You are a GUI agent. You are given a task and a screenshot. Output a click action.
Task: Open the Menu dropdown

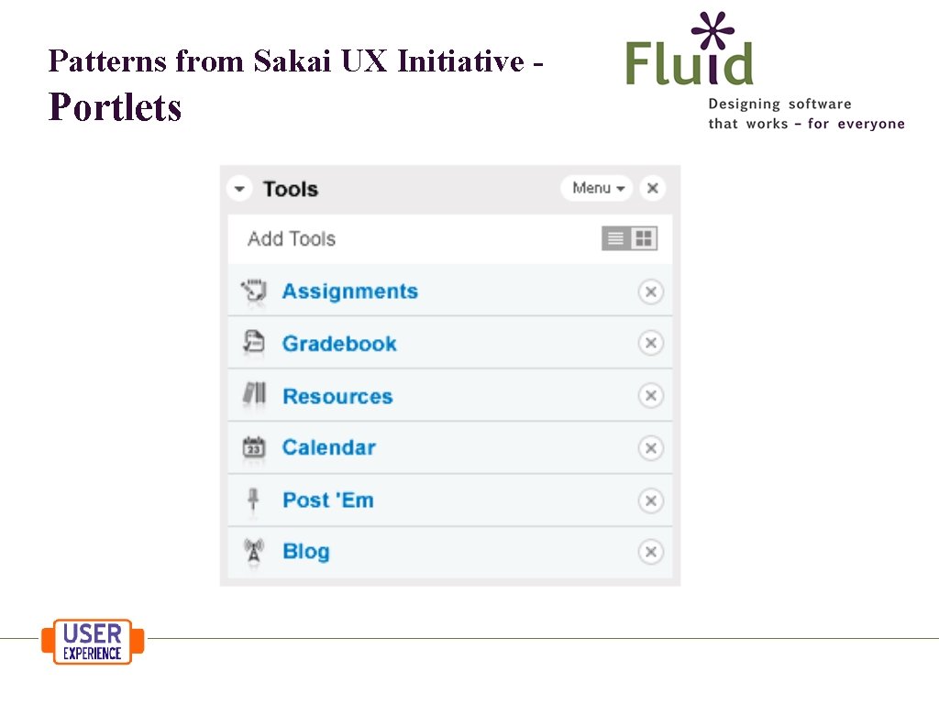pyautogui.click(x=596, y=188)
